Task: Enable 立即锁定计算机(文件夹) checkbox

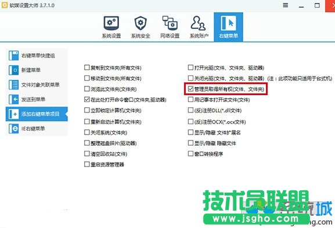Action: [x=87, y=110]
